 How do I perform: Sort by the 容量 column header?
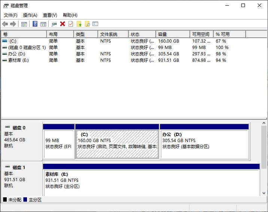173,34
